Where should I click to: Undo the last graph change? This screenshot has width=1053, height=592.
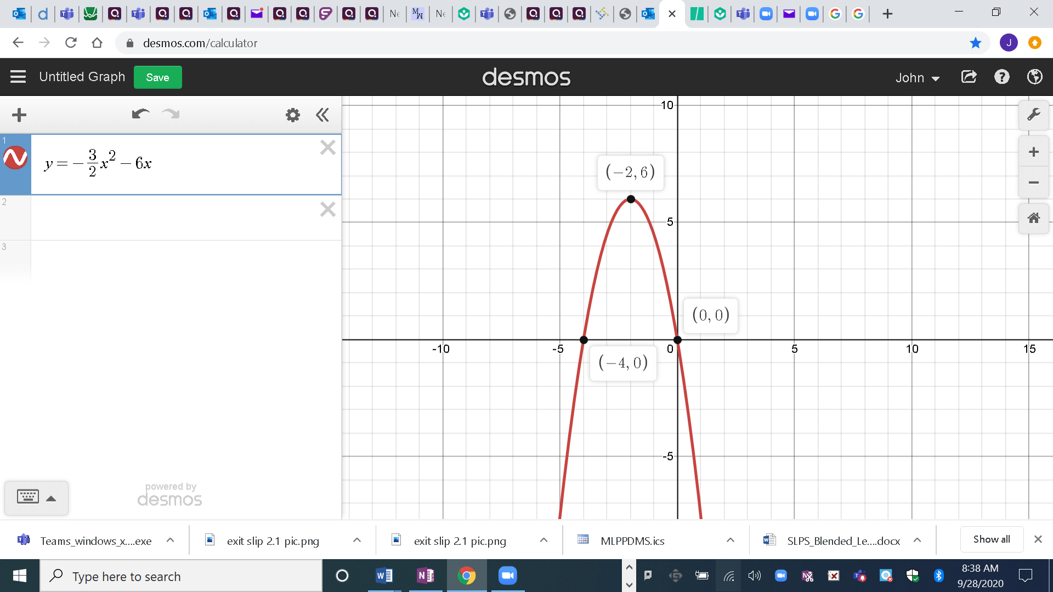[140, 115]
